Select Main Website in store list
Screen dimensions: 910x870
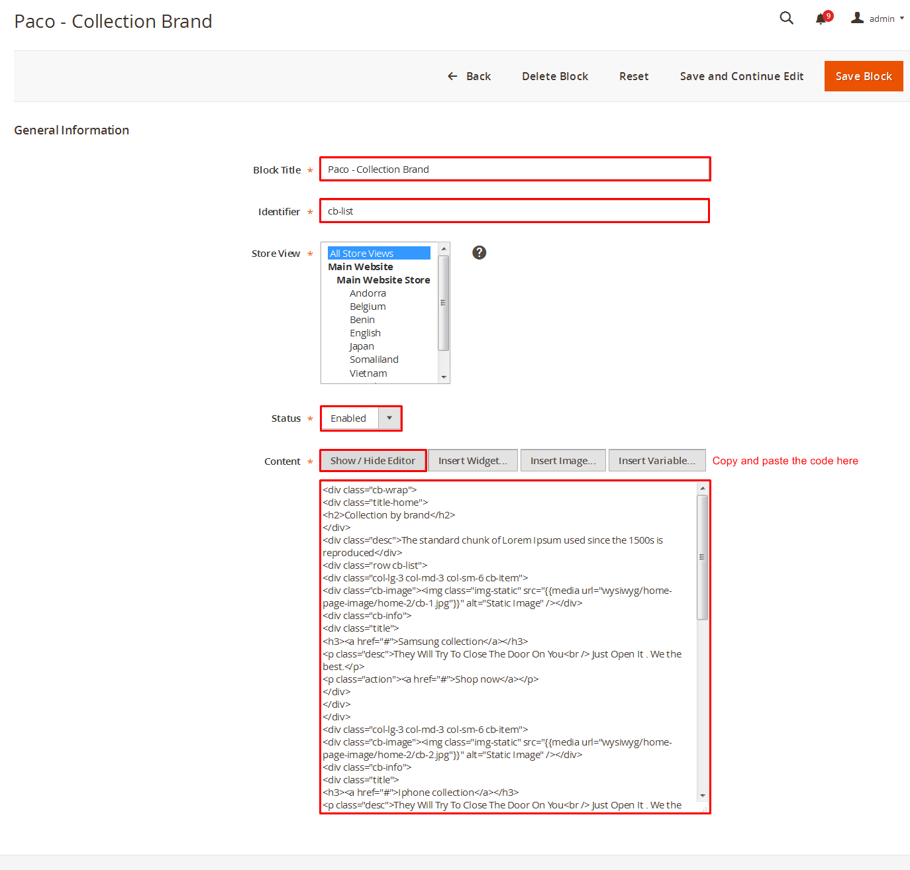360,267
